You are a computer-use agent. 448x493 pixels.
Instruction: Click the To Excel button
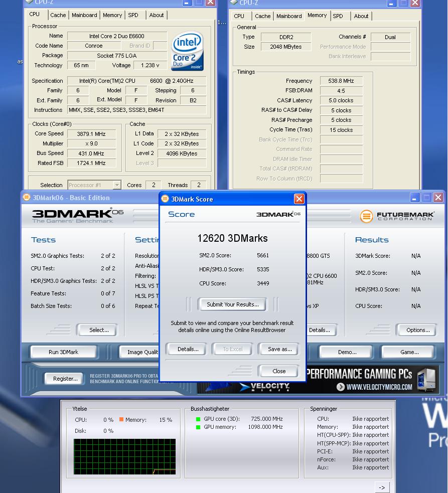click(232, 349)
